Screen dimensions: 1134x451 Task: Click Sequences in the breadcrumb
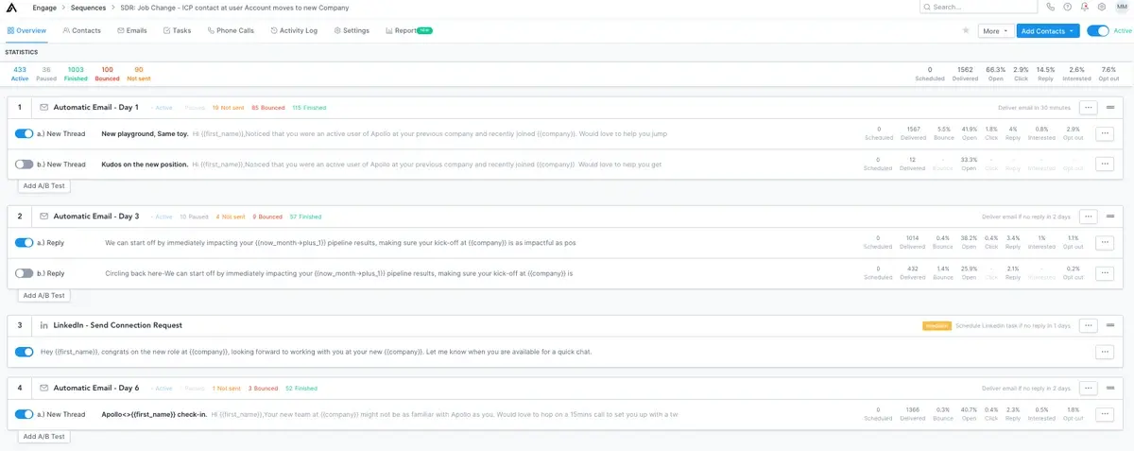88,8
